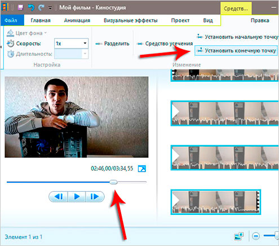Click the Play button
The image size is (279, 246).
(x=77, y=197)
